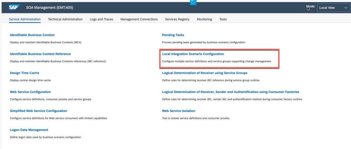Go to the Services Registry tab
The height and width of the screenshot is (149, 351).
(177, 19)
